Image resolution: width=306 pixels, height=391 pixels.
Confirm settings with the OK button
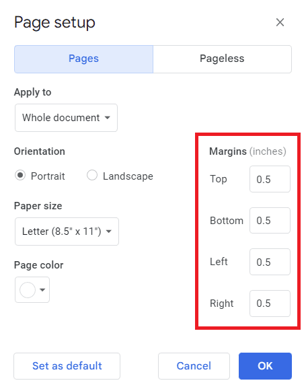coord(265,366)
